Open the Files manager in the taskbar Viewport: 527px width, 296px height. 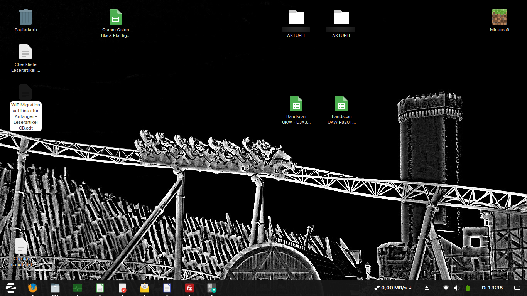(x=55, y=288)
